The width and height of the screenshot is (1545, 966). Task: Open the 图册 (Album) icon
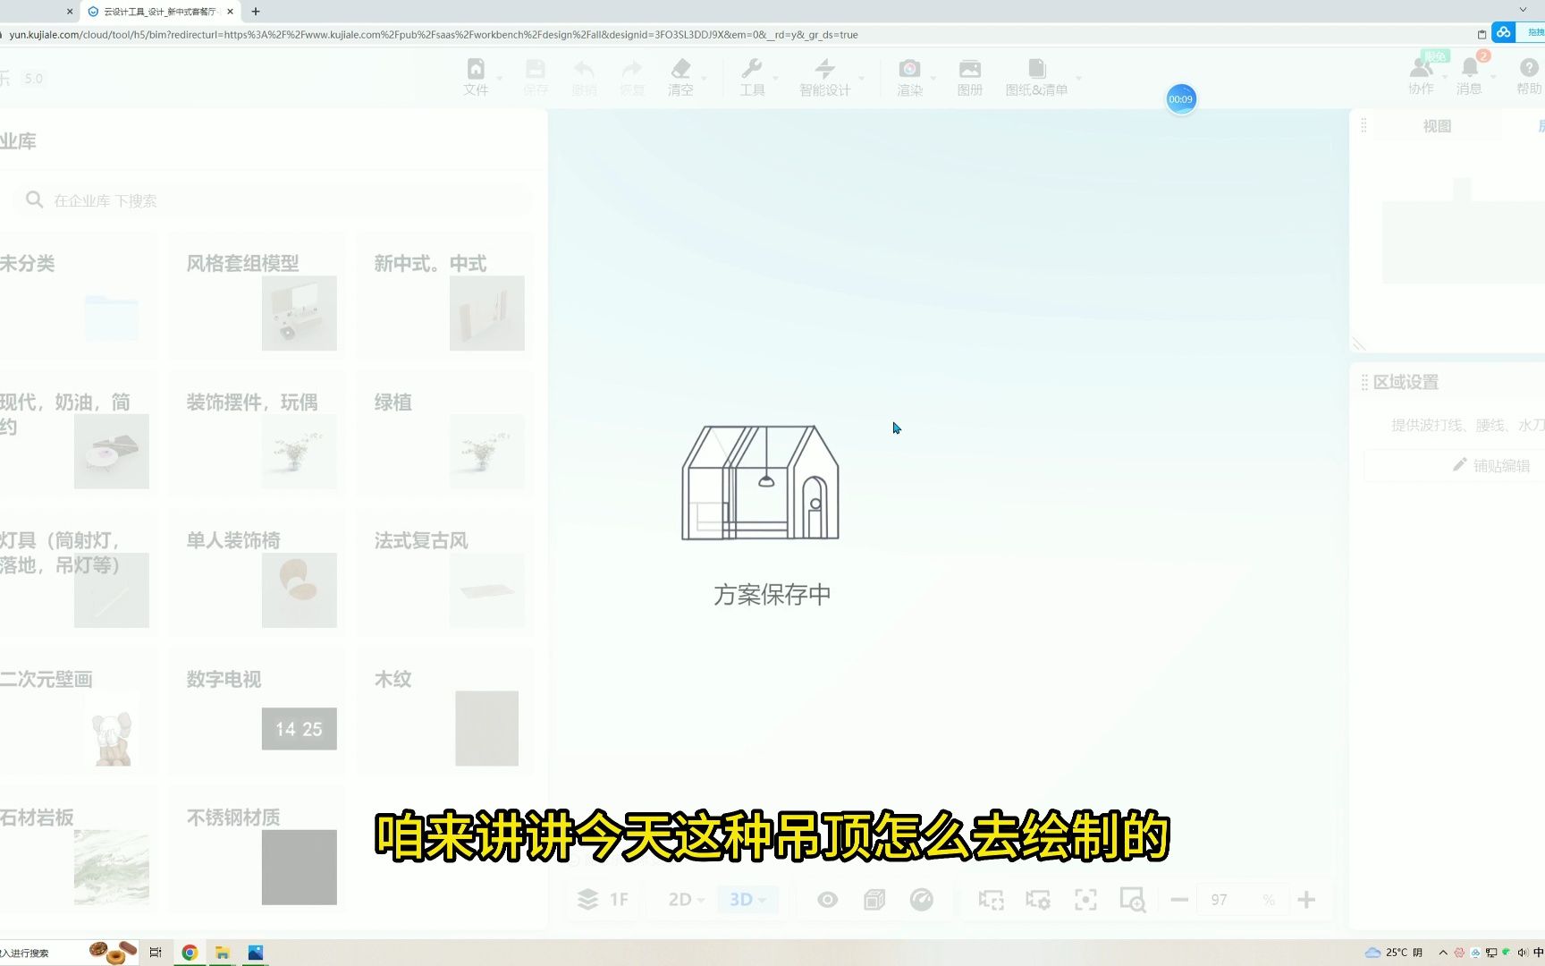970,69
